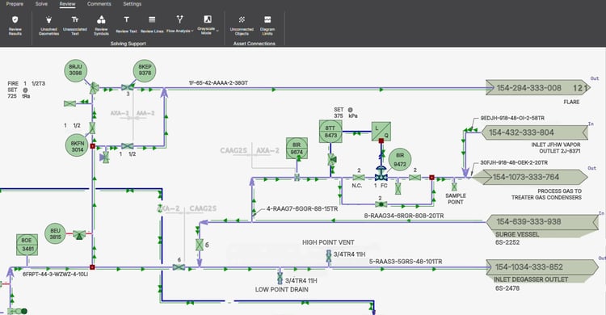Viewport: 606px width, 315px height.
Task: Select line label 30FJH-918-48-OEK-2-20TR
Action: tap(514, 162)
